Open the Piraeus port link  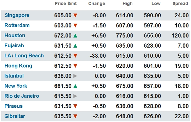click(x=14, y=106)
